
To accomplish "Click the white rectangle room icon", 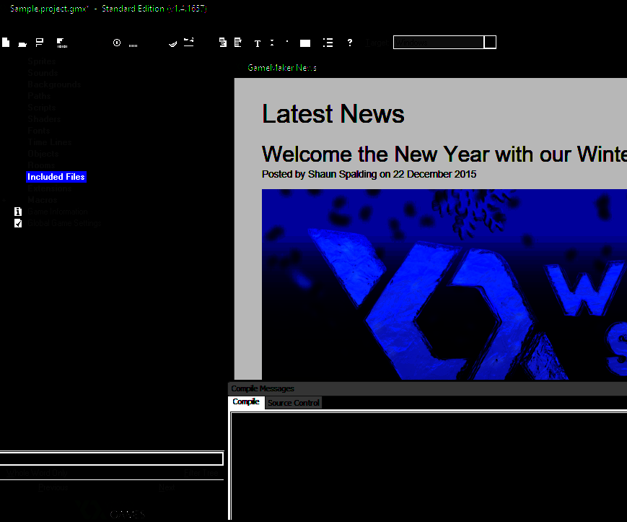I will [305, 43].
